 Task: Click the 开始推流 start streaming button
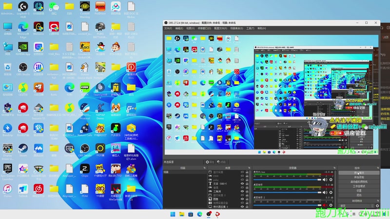point(359,173)
